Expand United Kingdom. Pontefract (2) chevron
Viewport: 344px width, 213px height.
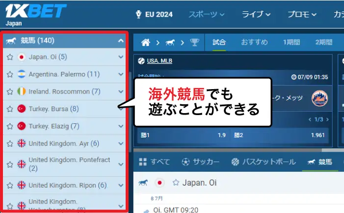point(121,164)
